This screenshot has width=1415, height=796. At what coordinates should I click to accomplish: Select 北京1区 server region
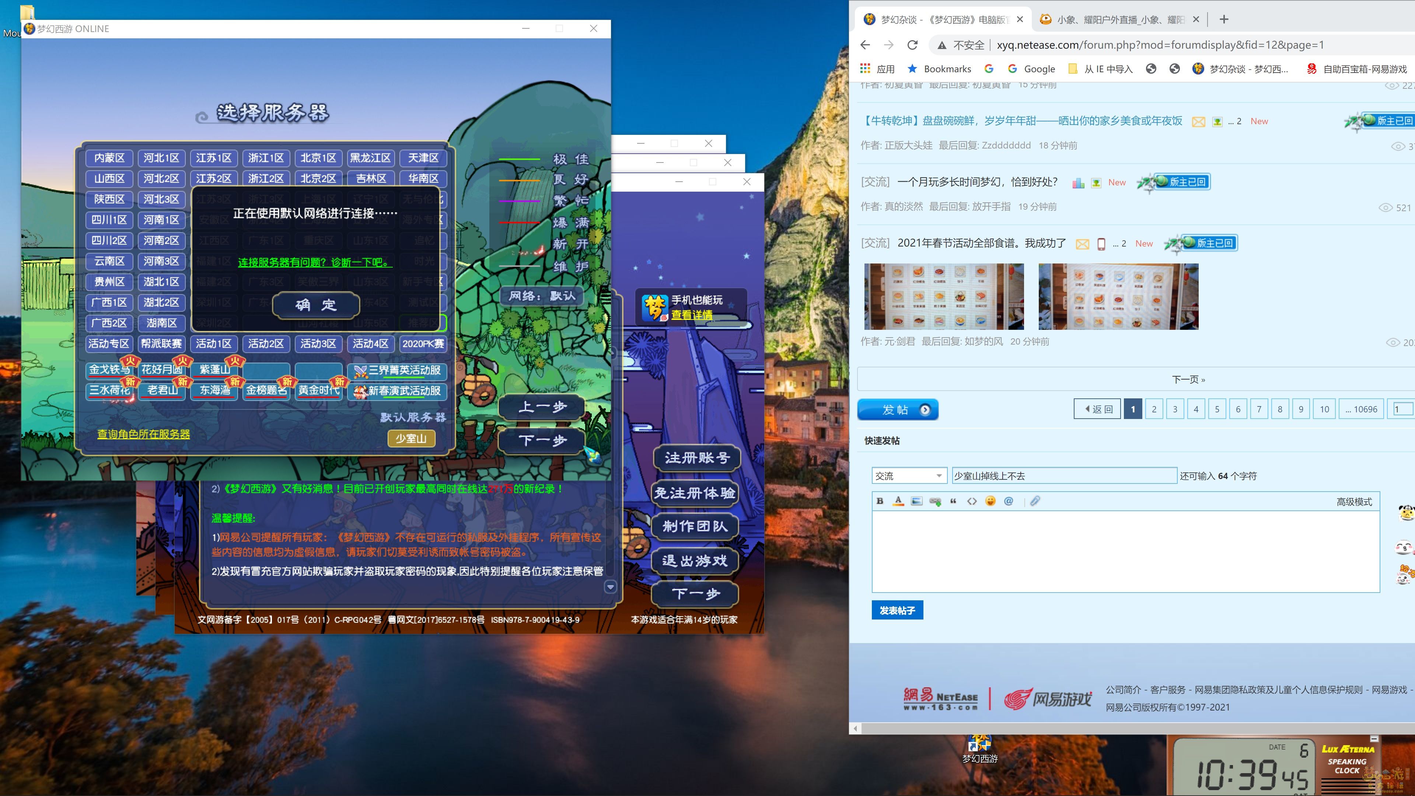coord(319,158)
